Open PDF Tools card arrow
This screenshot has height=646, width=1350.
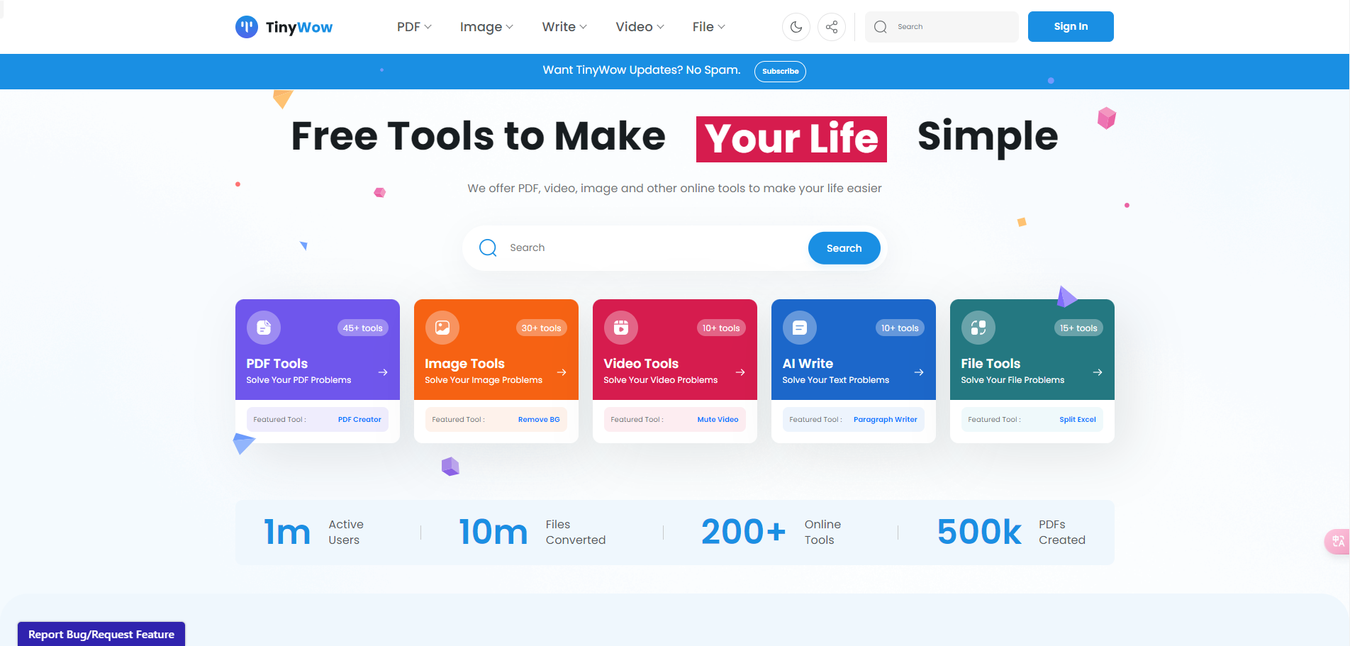(x=383, y=372)
